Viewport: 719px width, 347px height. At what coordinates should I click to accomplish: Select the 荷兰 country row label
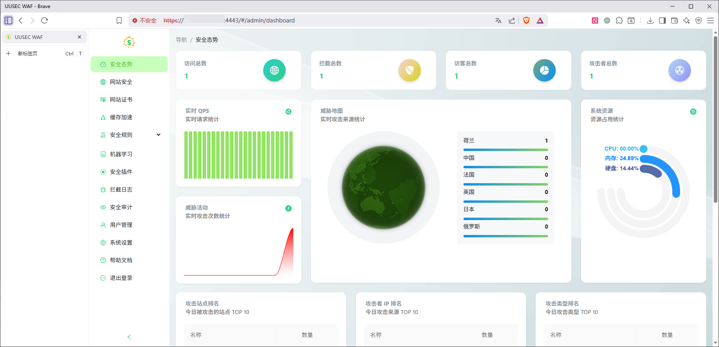469,141
